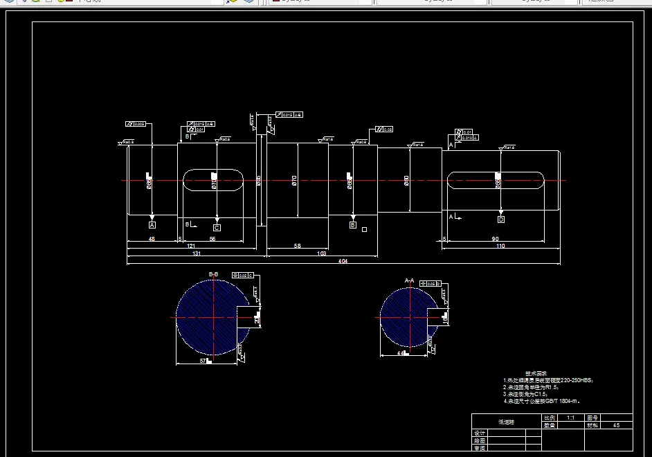652x457 pixels.
Task: Click the 数量 label in title block
Action: tap(550, 425)
